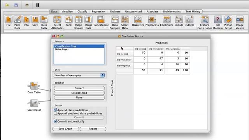Add the Outliers widget
Screen dimensions: 249x140
pos(189,19)
